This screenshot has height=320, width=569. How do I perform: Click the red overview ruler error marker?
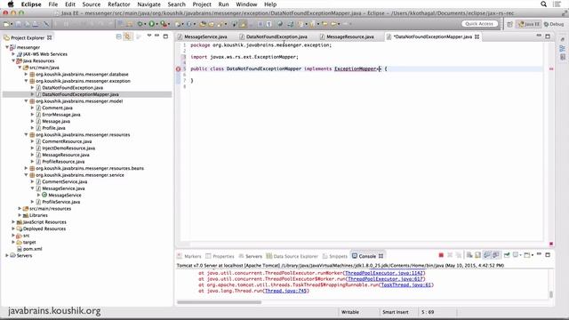551,69
